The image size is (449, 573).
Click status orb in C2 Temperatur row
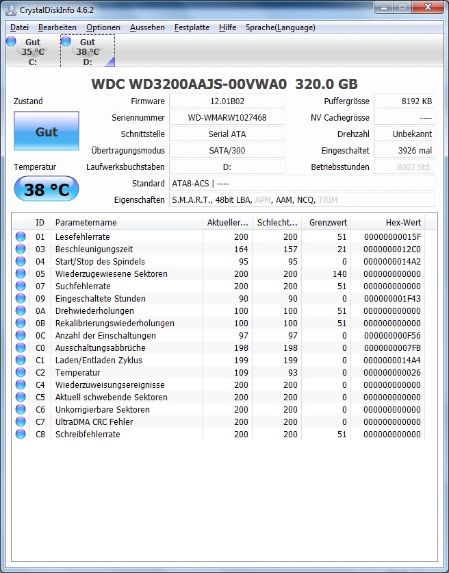[x=21, y=372]
